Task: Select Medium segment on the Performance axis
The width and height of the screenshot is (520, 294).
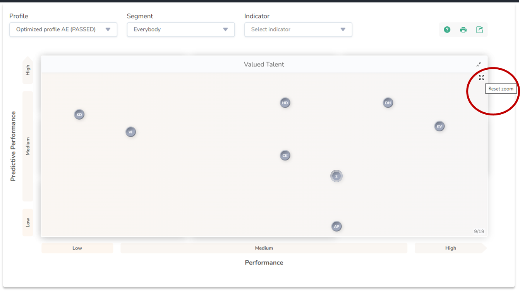Action: 264,248
